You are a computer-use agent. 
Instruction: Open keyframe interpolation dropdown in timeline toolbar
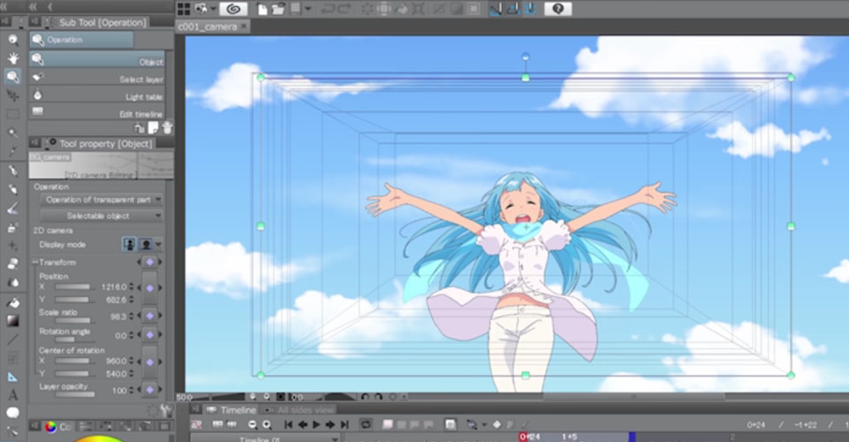point(484,424)
